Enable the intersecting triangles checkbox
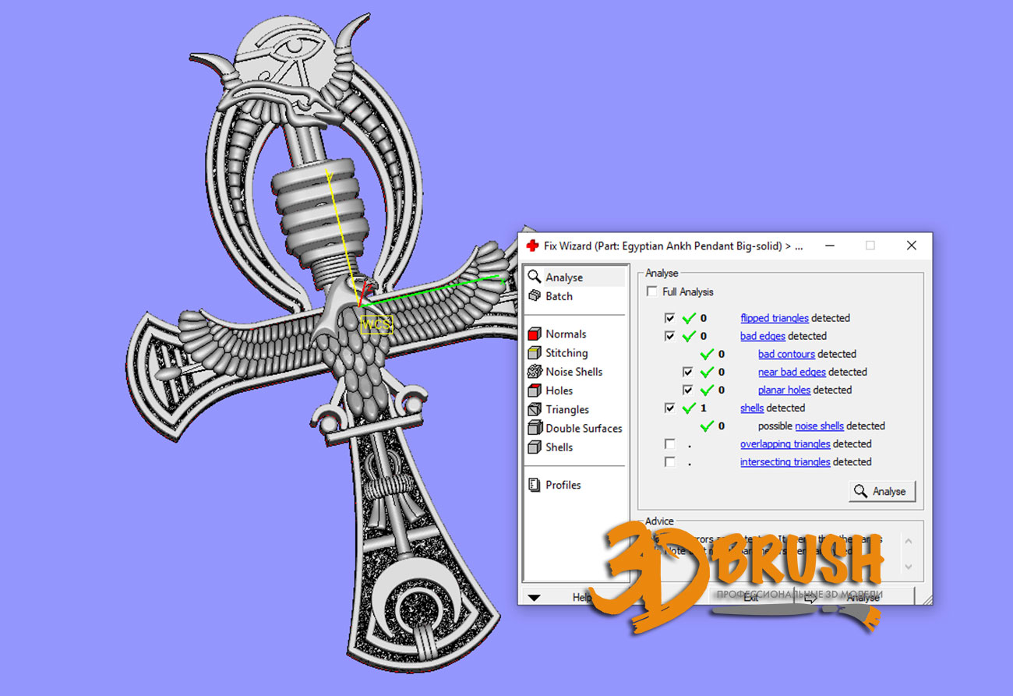 pos(670,461)
